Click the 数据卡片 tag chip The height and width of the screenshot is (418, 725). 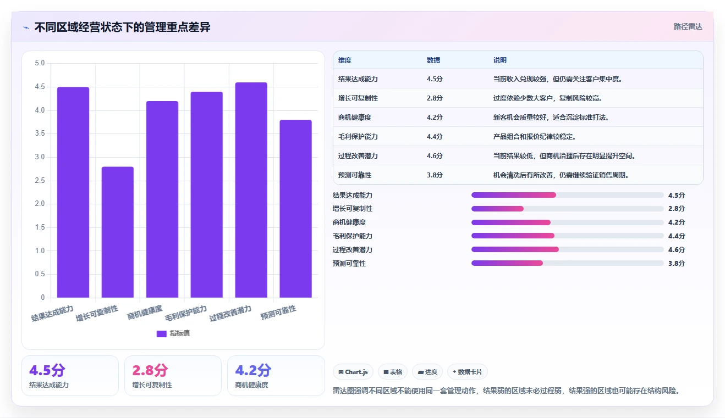(x=468, y=372)
